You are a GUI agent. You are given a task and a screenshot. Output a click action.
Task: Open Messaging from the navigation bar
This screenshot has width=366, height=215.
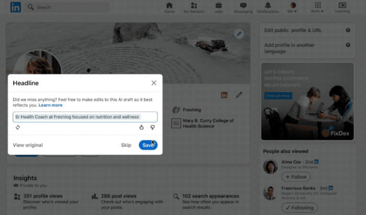(x=243, y=8)
